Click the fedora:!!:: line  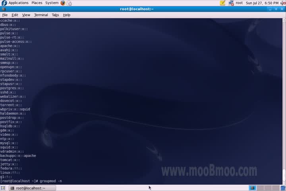pos(11,168)
